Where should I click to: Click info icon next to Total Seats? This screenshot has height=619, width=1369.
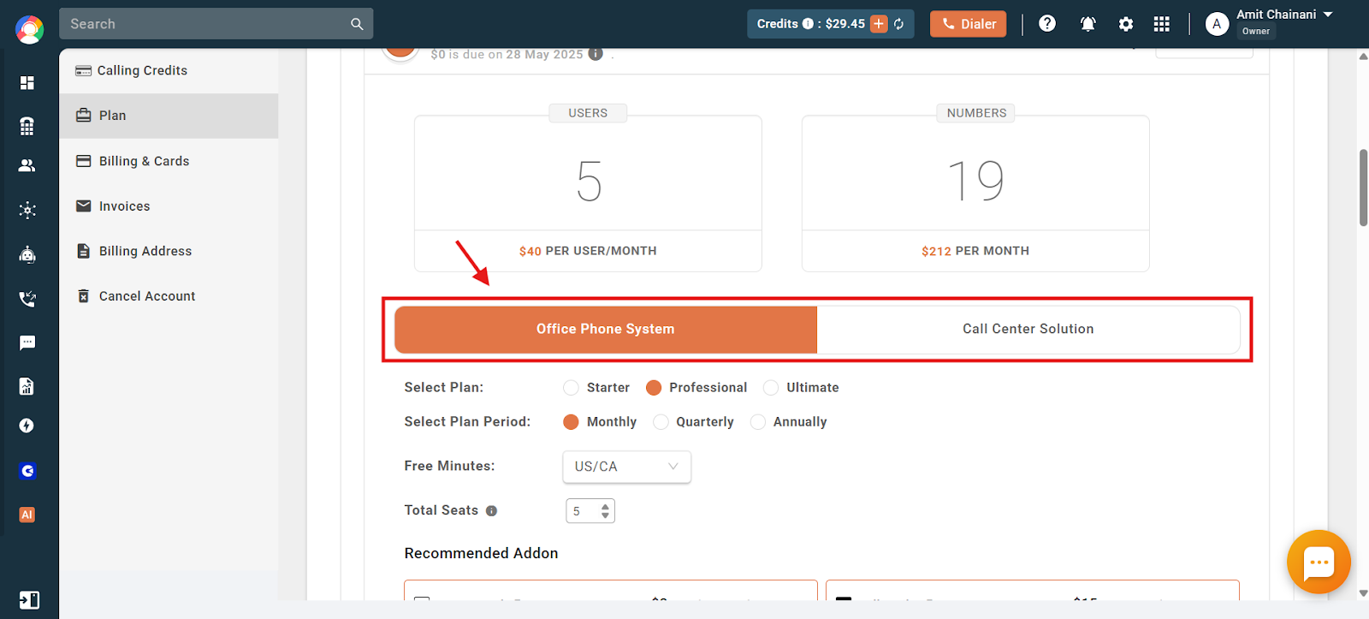coord(491,511)
